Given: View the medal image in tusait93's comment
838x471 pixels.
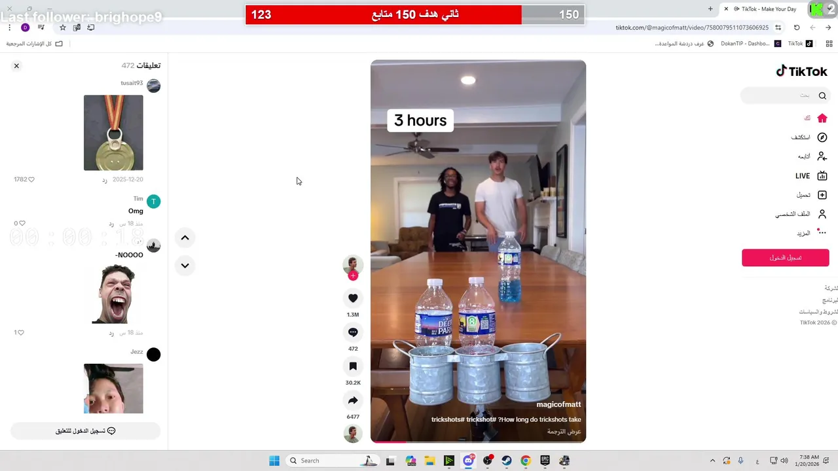Looking at the screenshot, I should pos(113,133).
